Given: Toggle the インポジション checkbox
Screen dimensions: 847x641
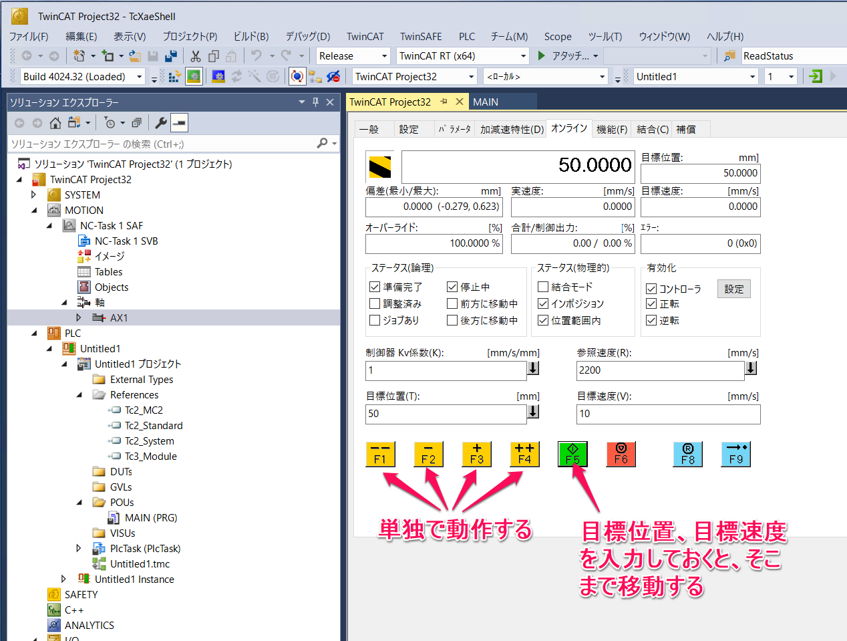Looking at the screenshot, I should pos(543,303).
